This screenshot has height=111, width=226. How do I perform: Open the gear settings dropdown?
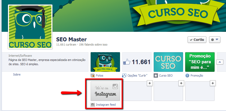215,40
